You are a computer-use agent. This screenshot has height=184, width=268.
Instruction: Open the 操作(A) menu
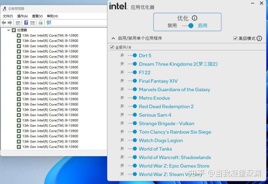22,16
